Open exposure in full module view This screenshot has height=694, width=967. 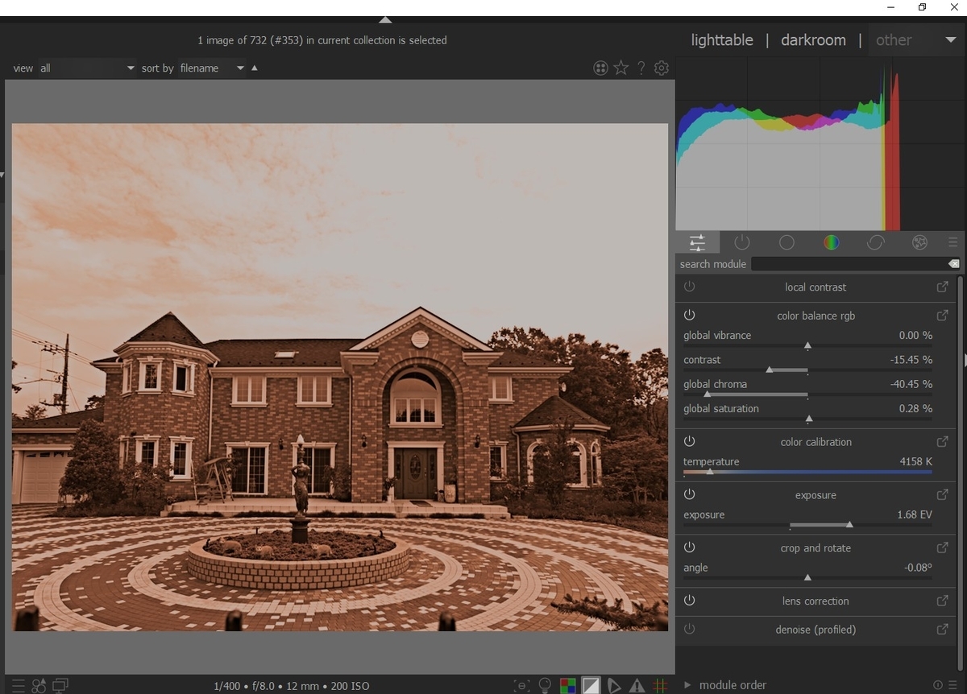tap(942, 495)
